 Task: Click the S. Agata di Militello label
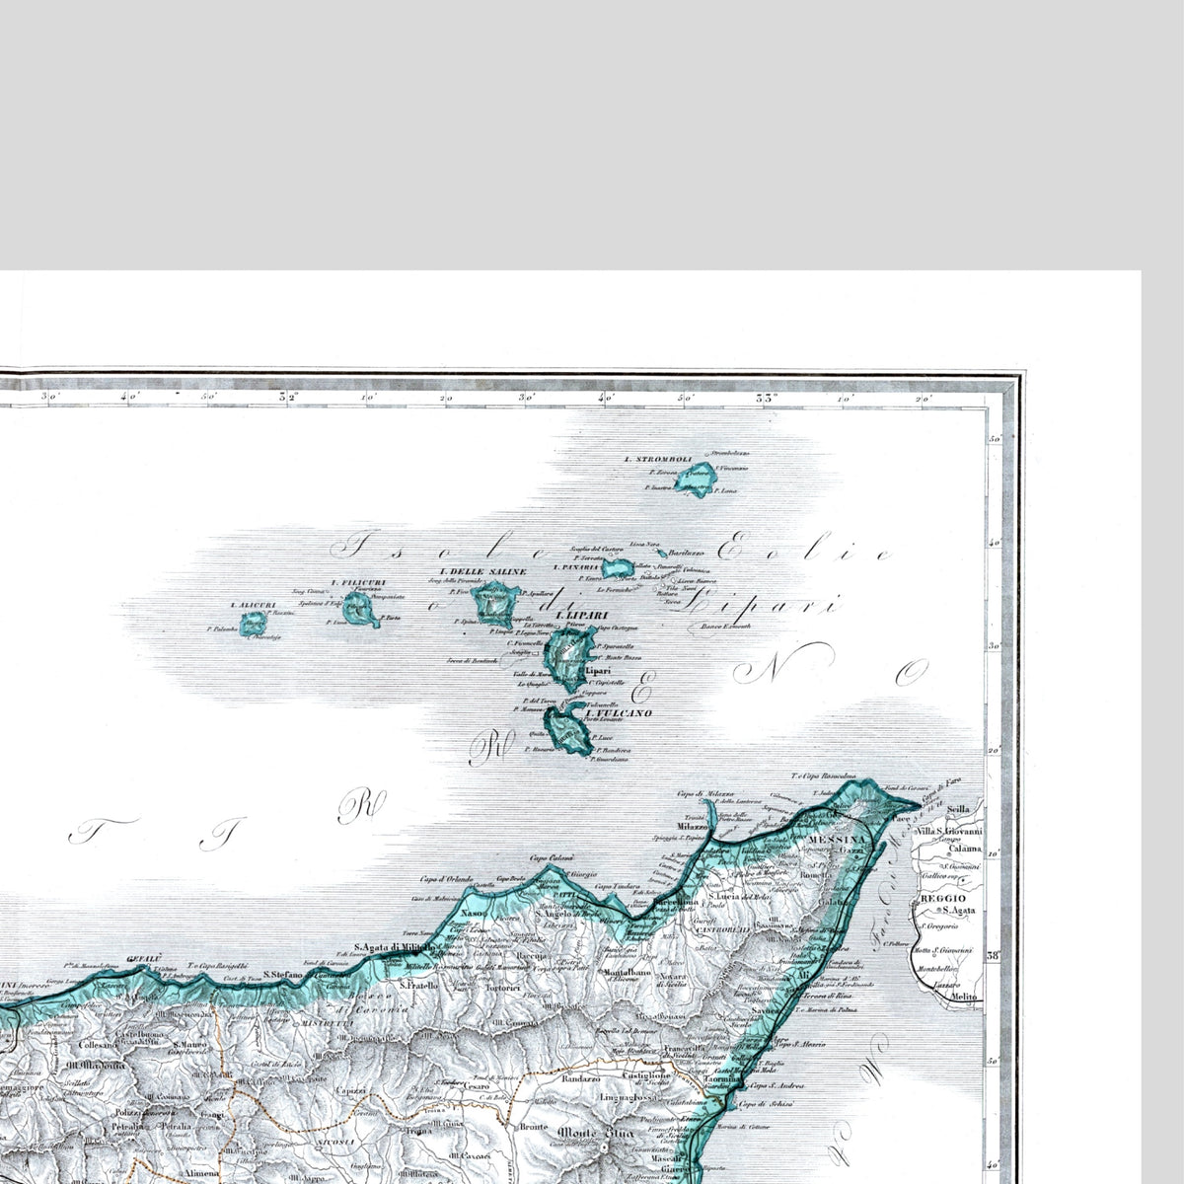[395, 948]
